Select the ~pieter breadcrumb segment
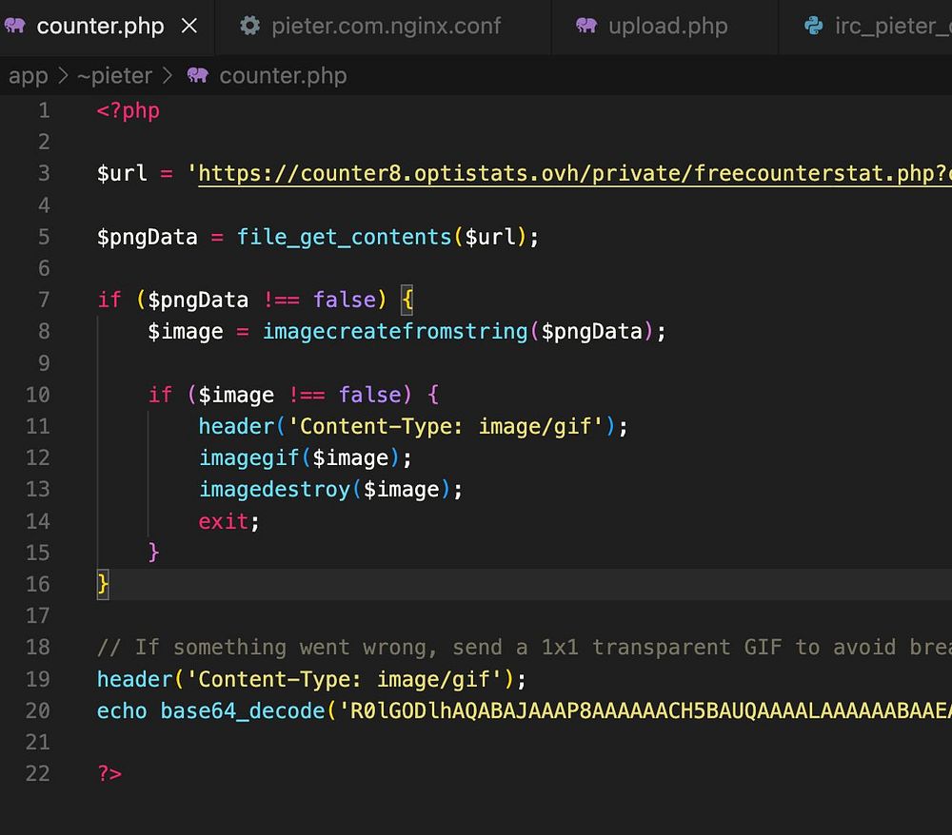Screen dimensions: 952x835 114,76
